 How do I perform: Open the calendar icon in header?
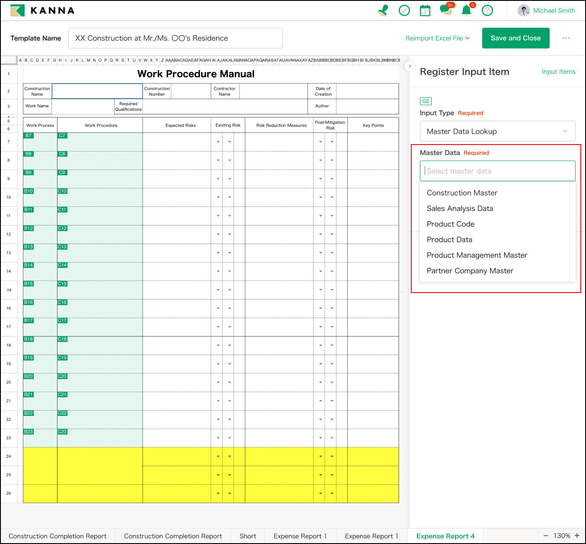pos(425,10)
